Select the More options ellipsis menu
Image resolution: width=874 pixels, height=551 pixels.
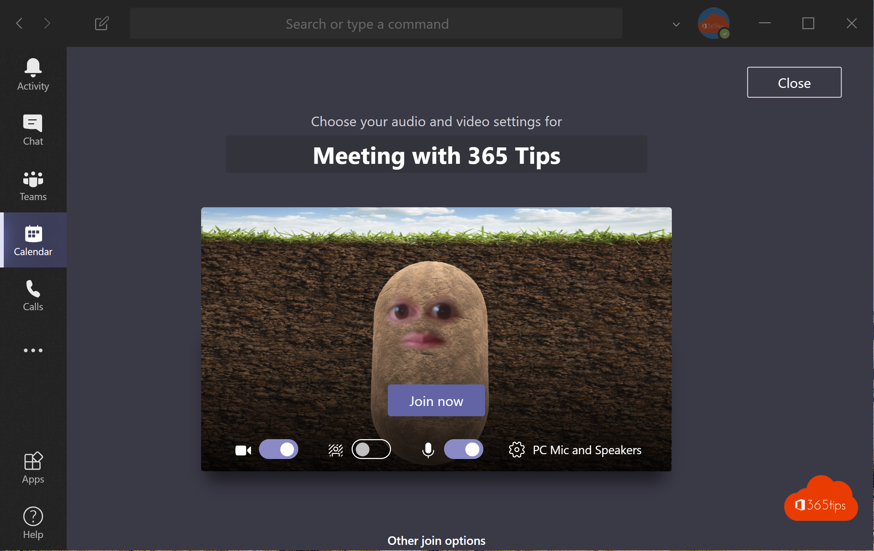coord(33,351)
